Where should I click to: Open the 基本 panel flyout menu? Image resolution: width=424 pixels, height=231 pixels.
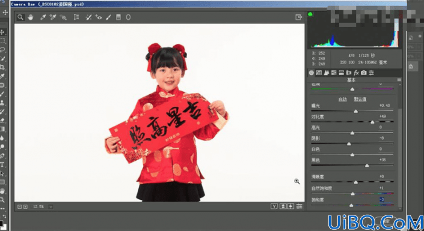(399, 80)
